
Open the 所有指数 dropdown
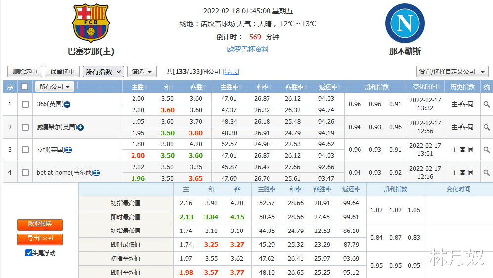coord(103,72)
